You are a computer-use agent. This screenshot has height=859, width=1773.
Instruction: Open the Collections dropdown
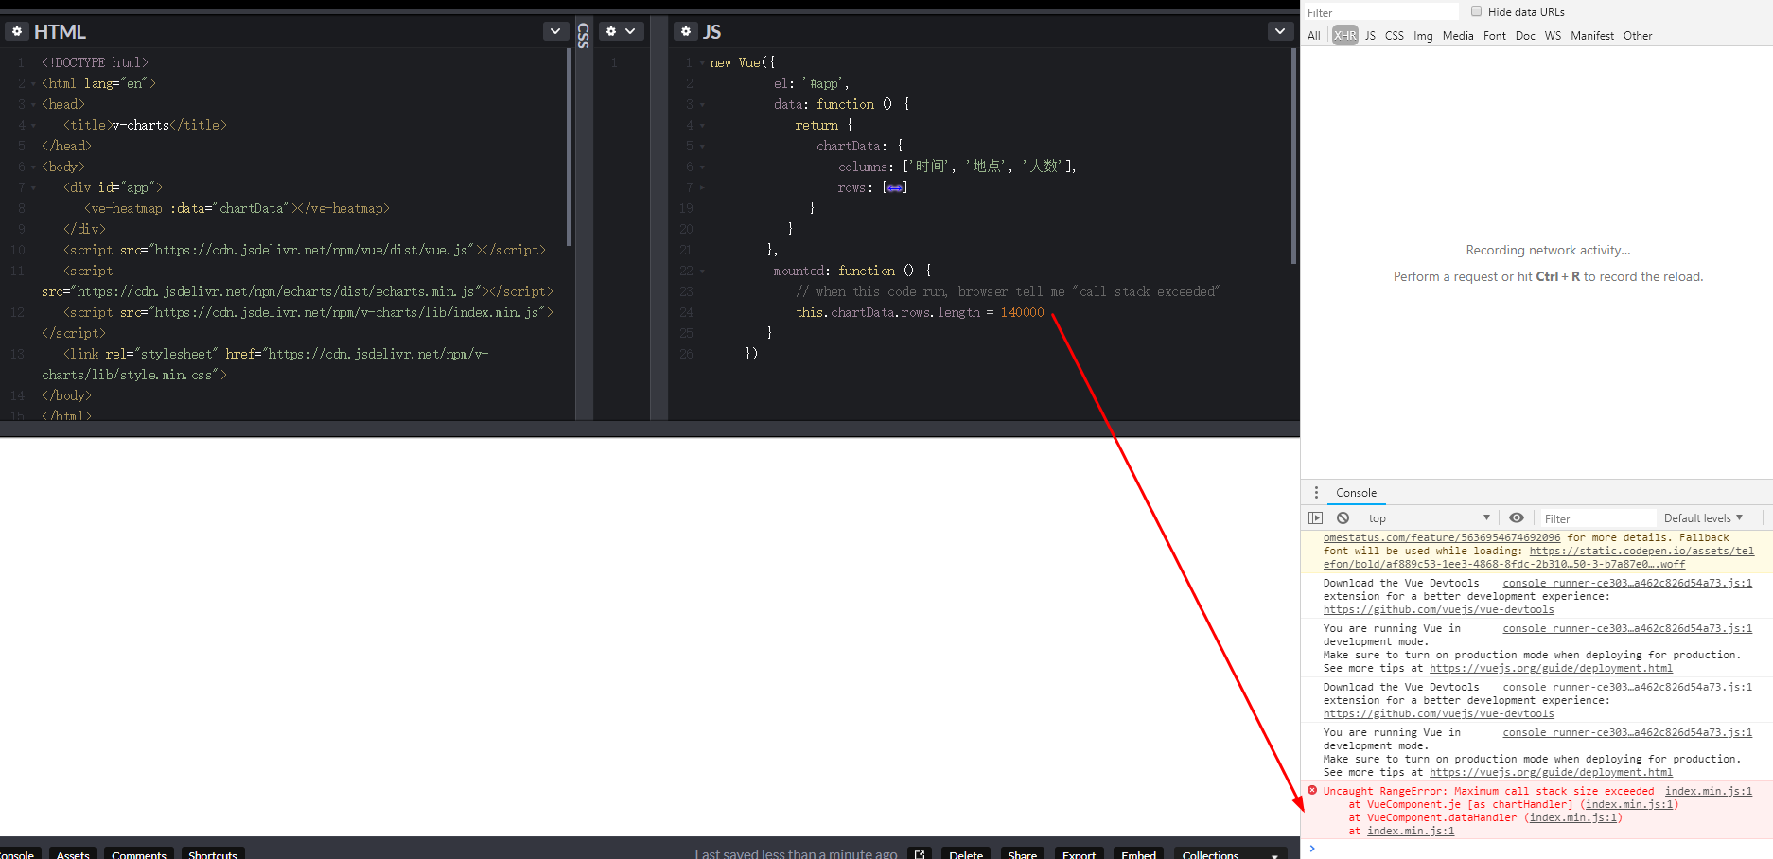[x=1230, y=853]
